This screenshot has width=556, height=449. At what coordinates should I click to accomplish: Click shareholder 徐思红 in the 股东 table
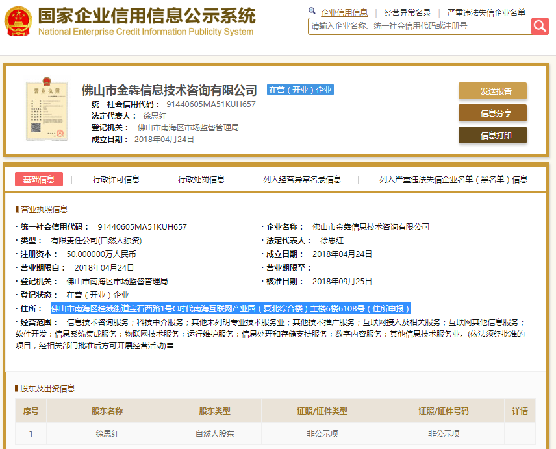[x=109, y=433]
